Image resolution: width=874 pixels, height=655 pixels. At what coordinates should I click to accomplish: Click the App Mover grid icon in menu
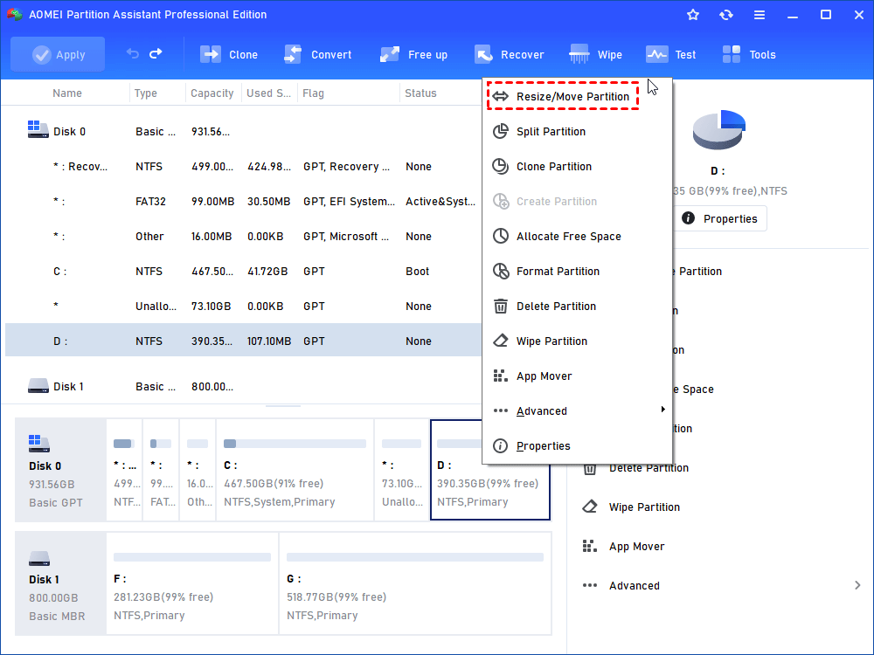501,376
